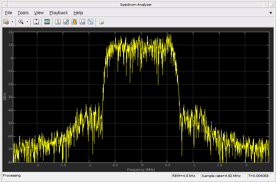Open the spectrum configuration settings icon
Screen dimensions: 276x182
(x=6, y=22)
